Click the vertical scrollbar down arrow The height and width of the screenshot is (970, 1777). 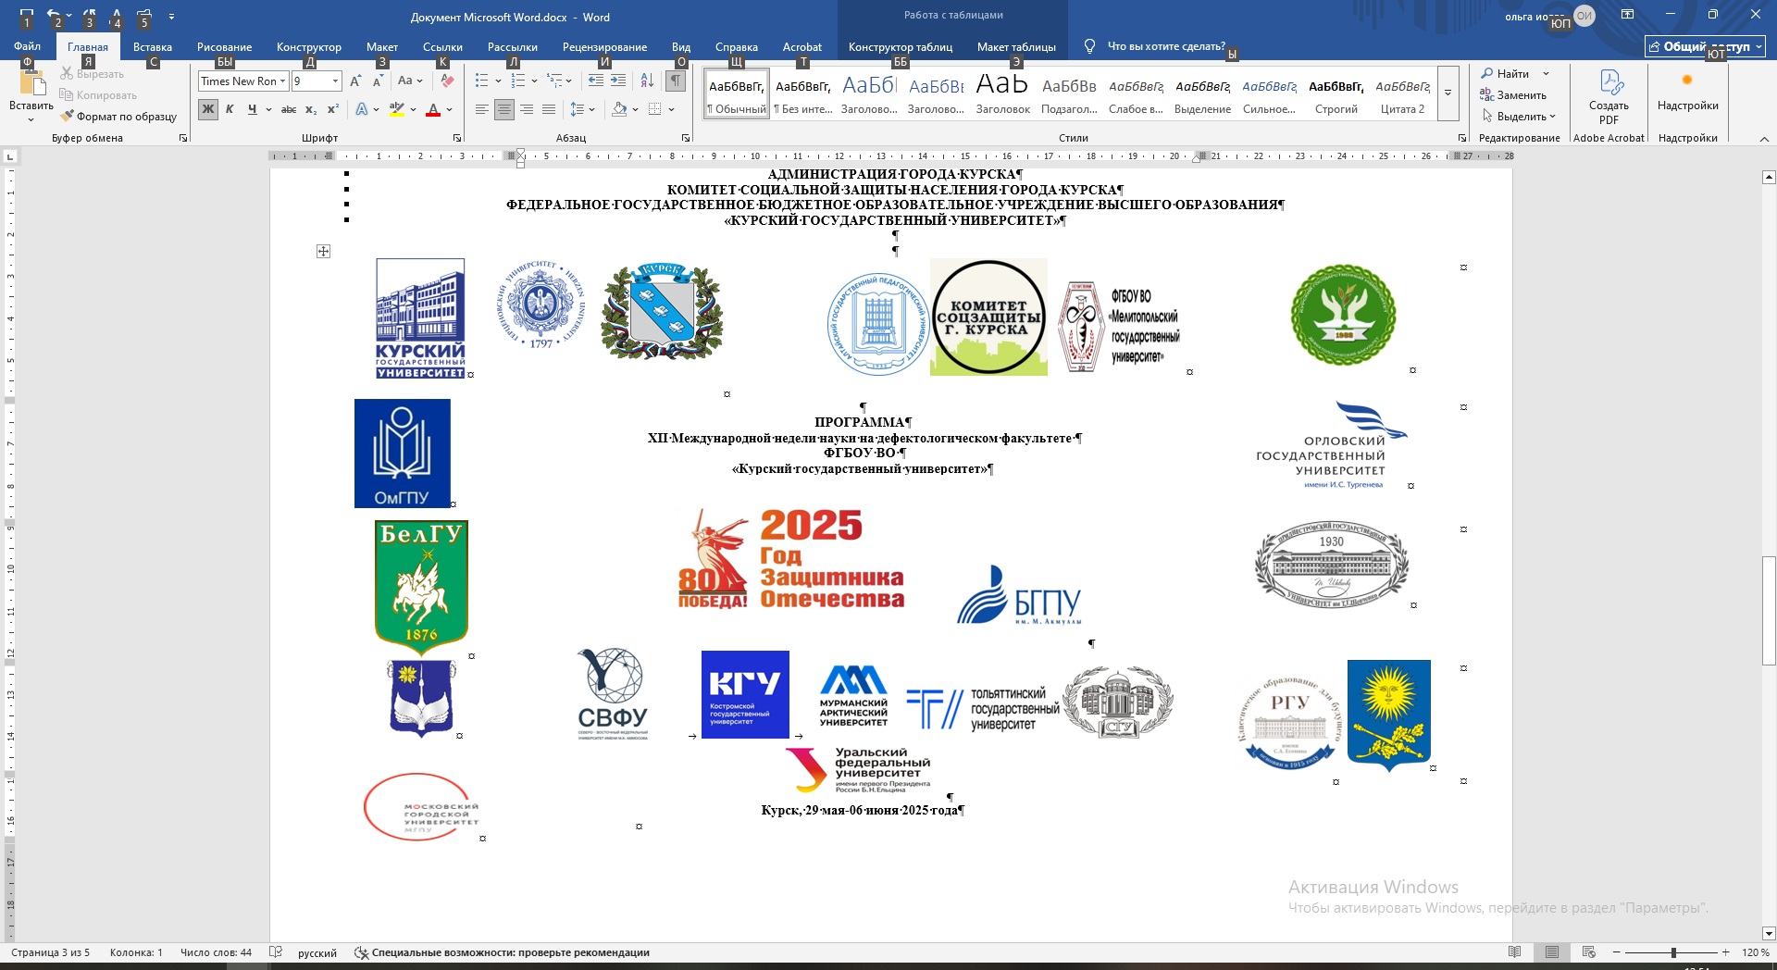click(x=1769, y=933)
